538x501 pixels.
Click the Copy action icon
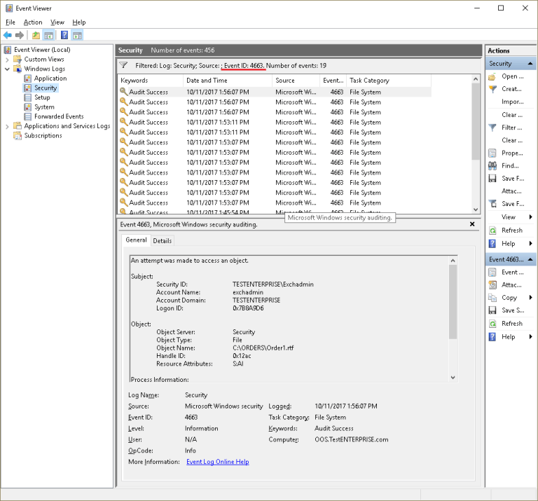pos(492,298)
